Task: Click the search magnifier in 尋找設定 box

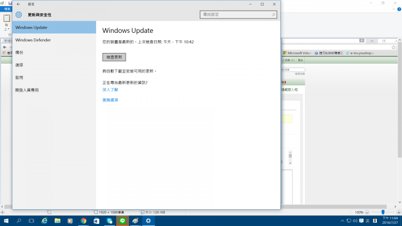Action: (273, 15)
